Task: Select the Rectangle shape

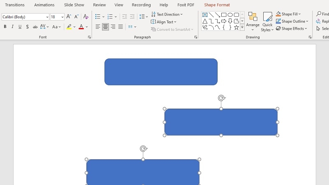Action: click(x=224, y=15)
